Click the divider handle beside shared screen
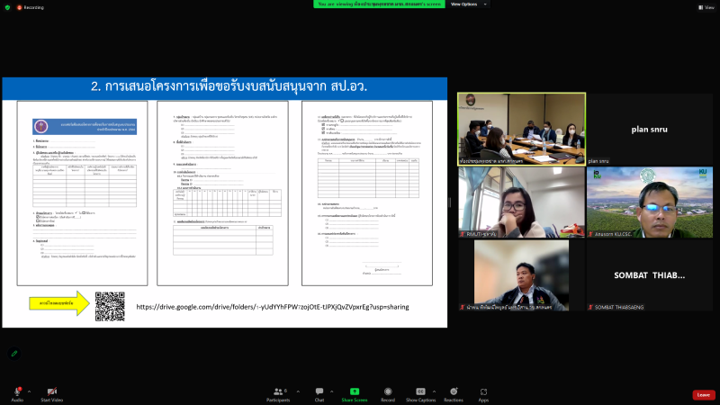This screenshot has width=720, height=405. coord(452,202)
